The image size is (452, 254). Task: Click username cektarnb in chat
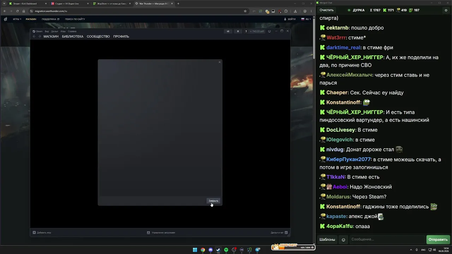click(x=338, y=28)
